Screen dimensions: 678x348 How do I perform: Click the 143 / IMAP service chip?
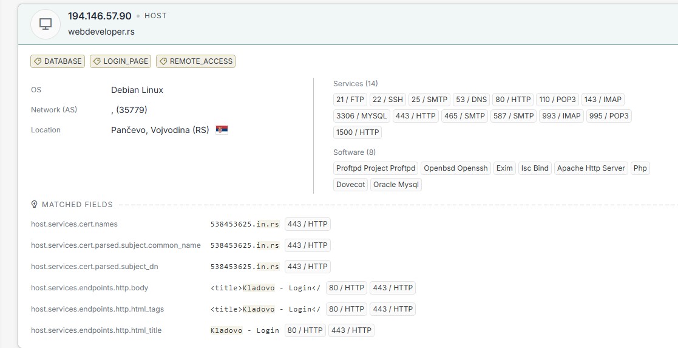point(603,100)
